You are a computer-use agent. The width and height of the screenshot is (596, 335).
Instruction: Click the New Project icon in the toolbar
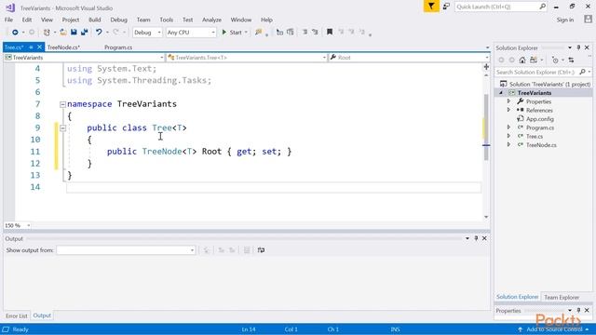(x=47, y=33)
